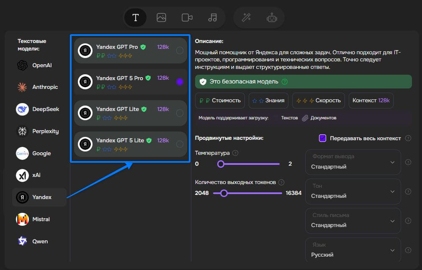Select the image generation mode icon
Screen dimensions: 422x270
[161, 18]
